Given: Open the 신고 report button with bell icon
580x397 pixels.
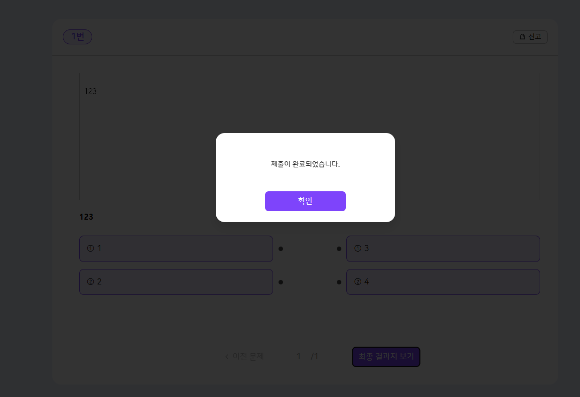Looking at the screenshot, I should point(530,37).
